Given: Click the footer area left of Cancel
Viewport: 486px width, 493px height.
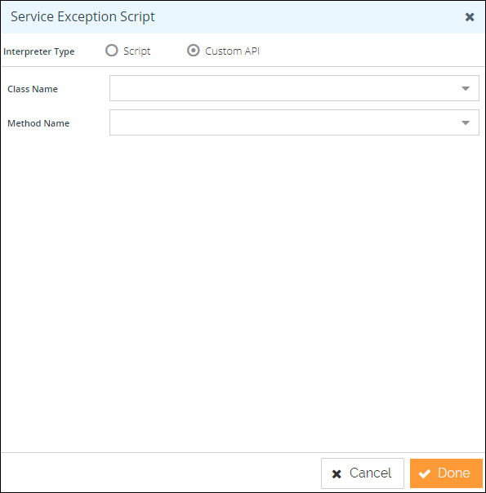Looking at the screenshot, I should [x=160, y=473].
